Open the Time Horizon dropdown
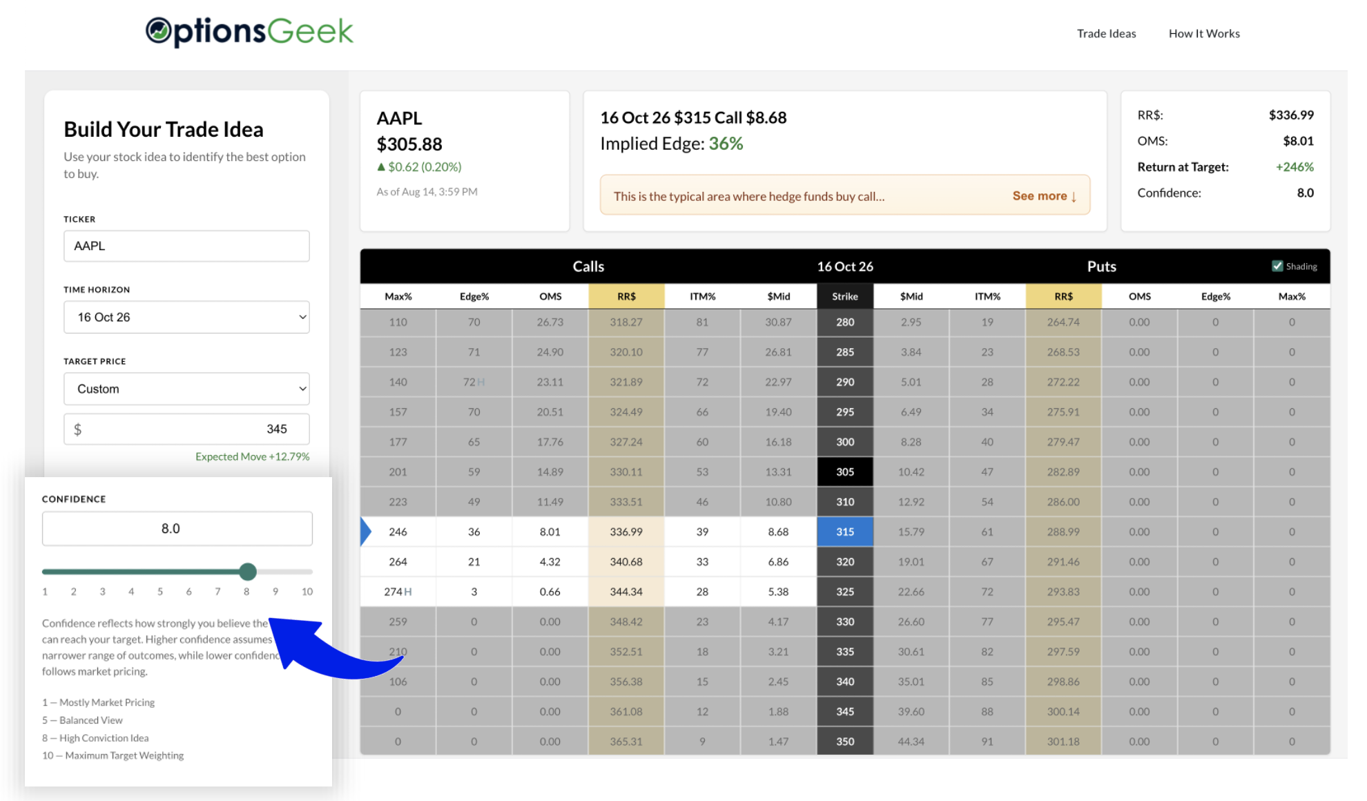This screenshot has width=1367, height=801. 186,317
